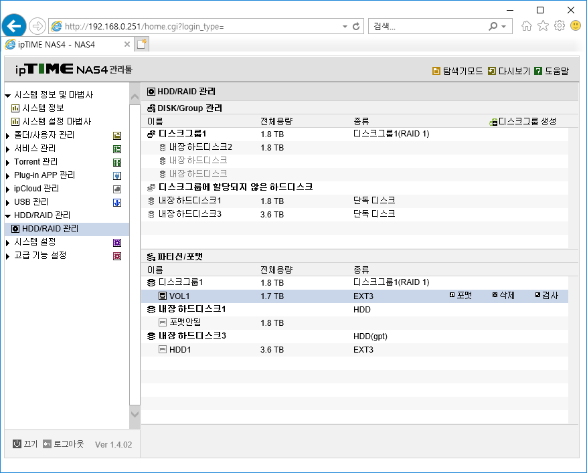Image resolution: width=587 pixels, height=473 pixels.
Task: Click the Plug-in APP plug icon
Action: (x=117, y=176)
